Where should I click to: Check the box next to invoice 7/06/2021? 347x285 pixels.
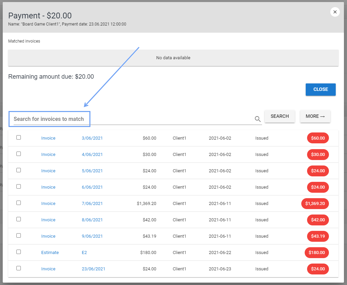click(18, 203)
